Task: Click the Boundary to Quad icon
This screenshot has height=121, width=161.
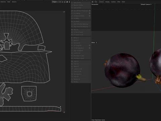Action: [72, 58]
